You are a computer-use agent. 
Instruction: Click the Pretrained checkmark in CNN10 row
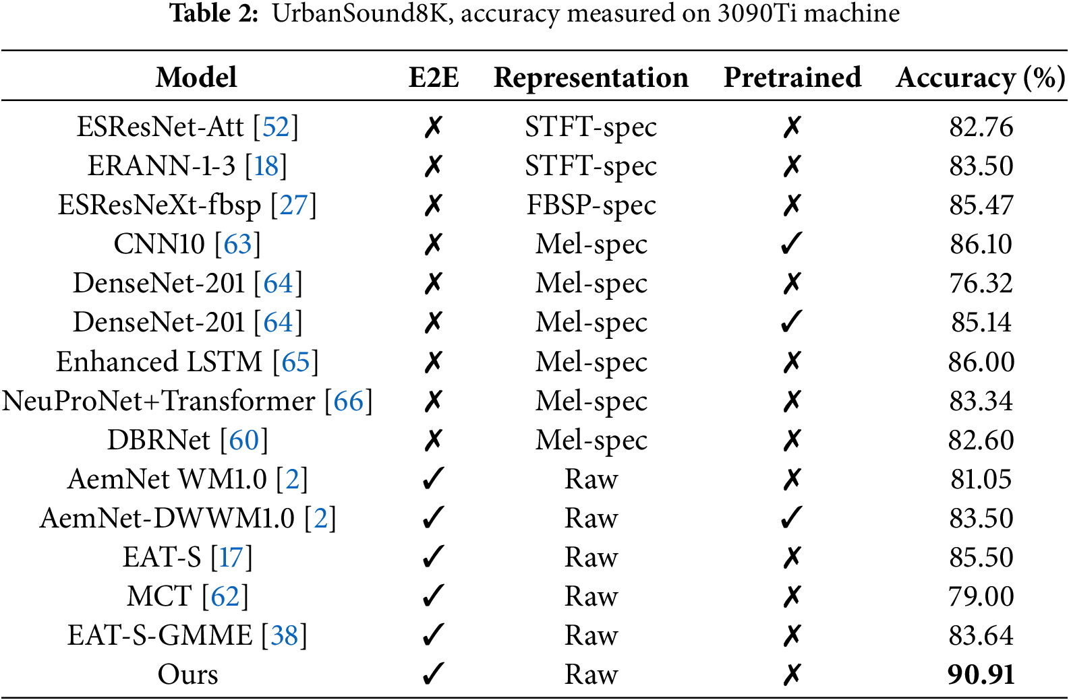click(791, 244)
